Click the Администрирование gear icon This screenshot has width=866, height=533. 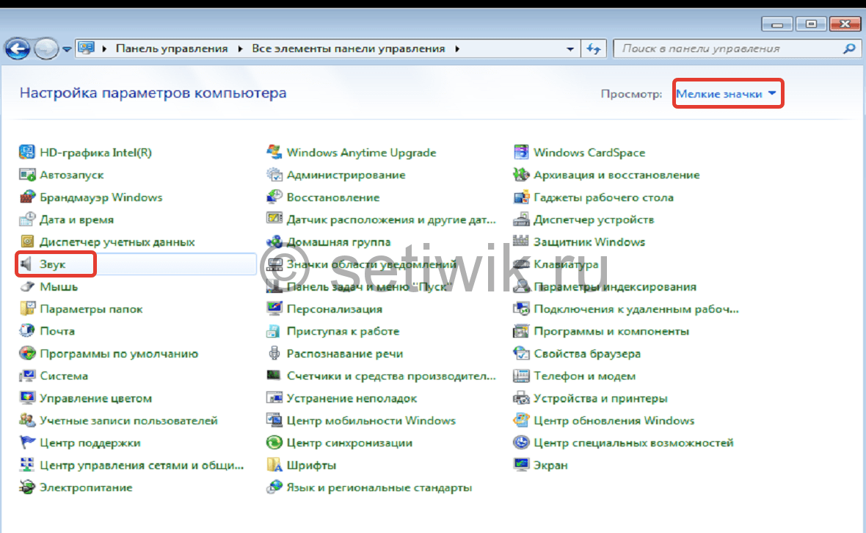[x=274, y=175]
